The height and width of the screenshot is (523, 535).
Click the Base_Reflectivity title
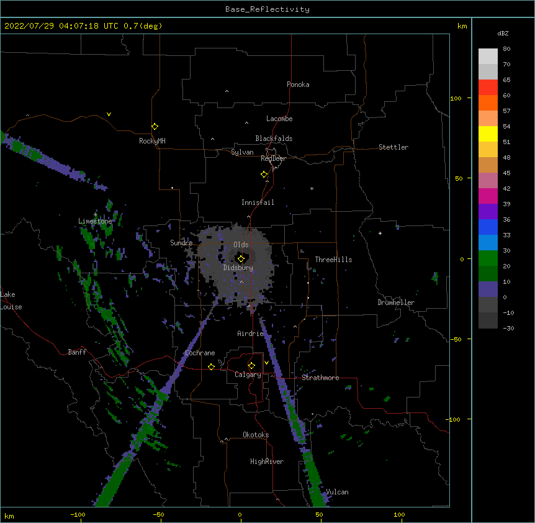coord(267,9)
